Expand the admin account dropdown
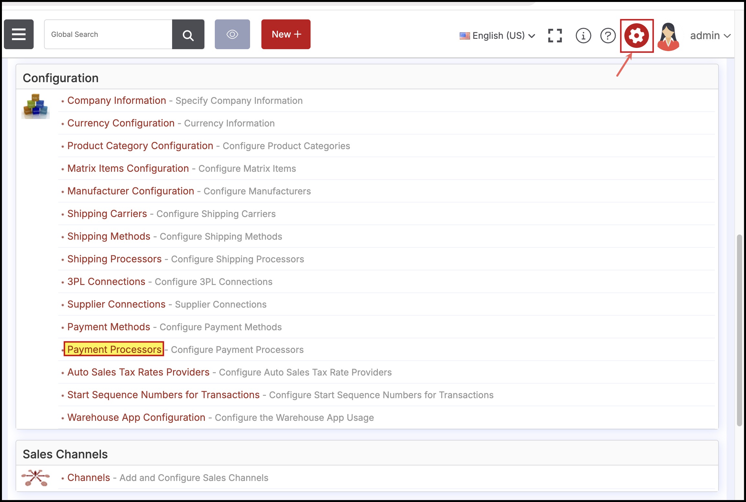746x502 pixels. tap(710, 36)
